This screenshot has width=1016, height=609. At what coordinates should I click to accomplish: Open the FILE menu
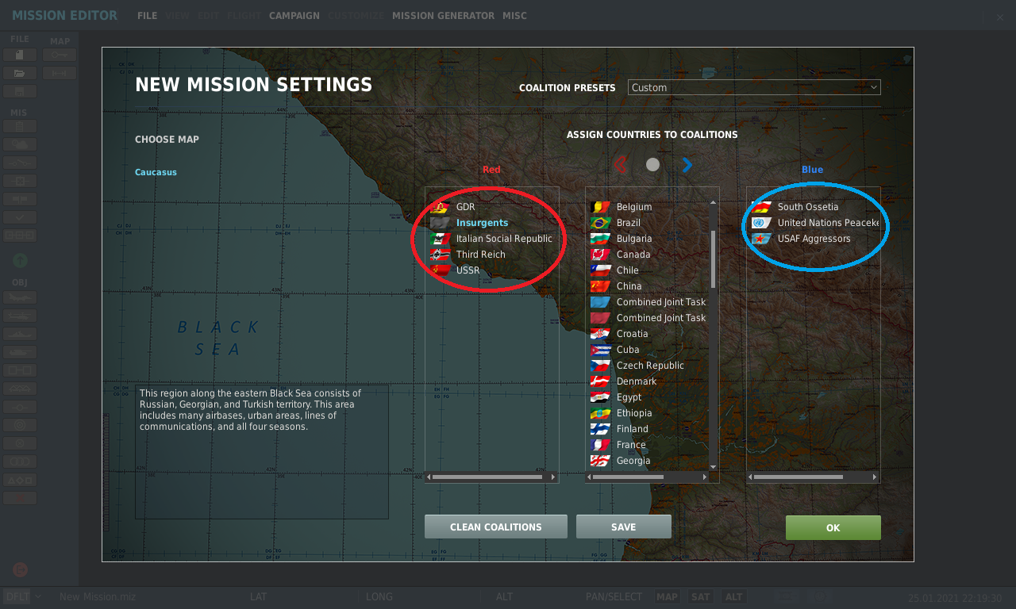click(147, 16)
